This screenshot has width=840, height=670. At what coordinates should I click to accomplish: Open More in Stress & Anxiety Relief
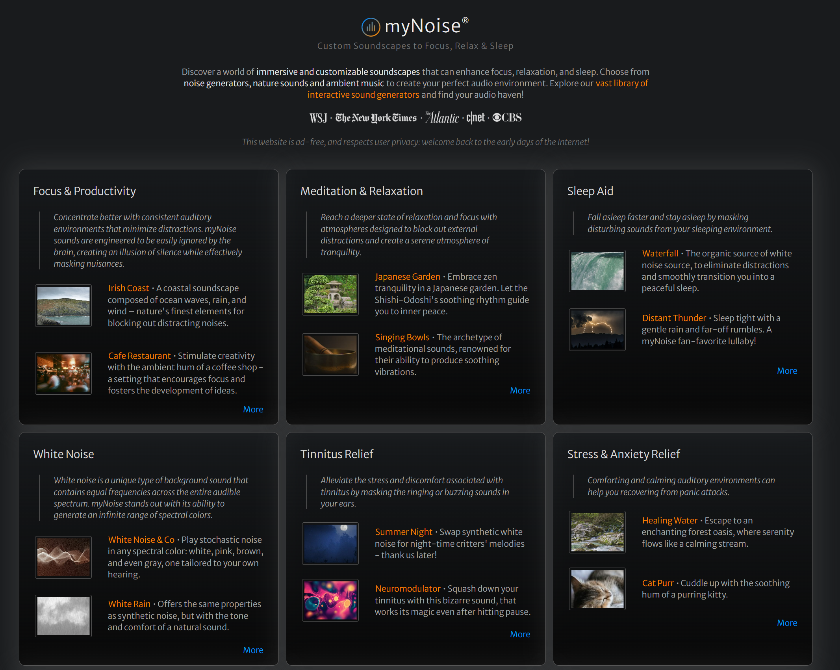click(787, 623)
